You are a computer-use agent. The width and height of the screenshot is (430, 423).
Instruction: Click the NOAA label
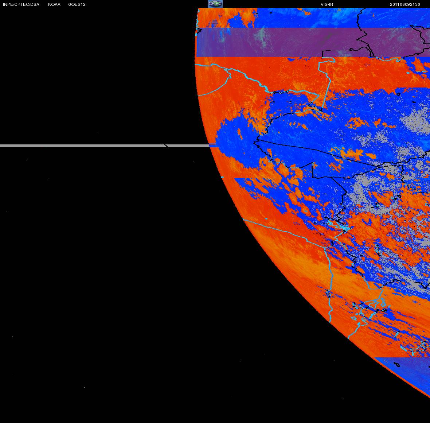(54, 4)
